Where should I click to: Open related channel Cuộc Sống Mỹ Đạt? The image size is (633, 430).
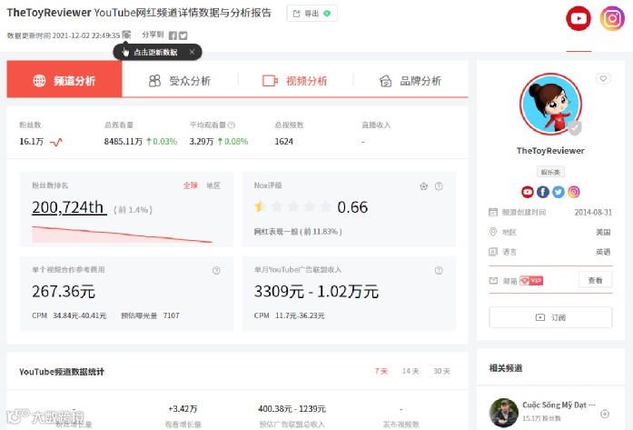(x=559, y=405)
